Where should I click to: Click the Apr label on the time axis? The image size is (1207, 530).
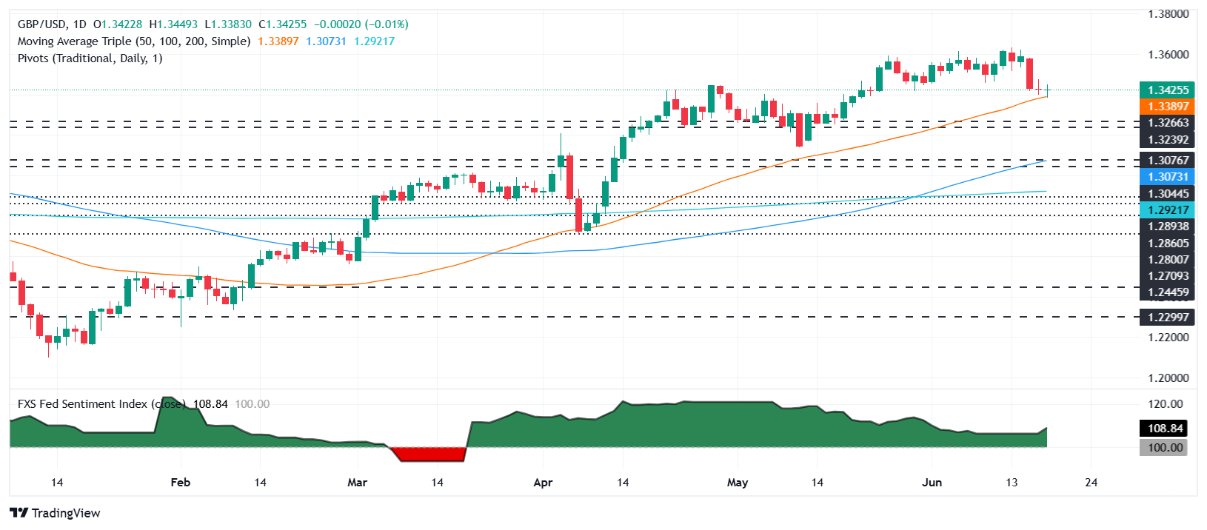543,483
